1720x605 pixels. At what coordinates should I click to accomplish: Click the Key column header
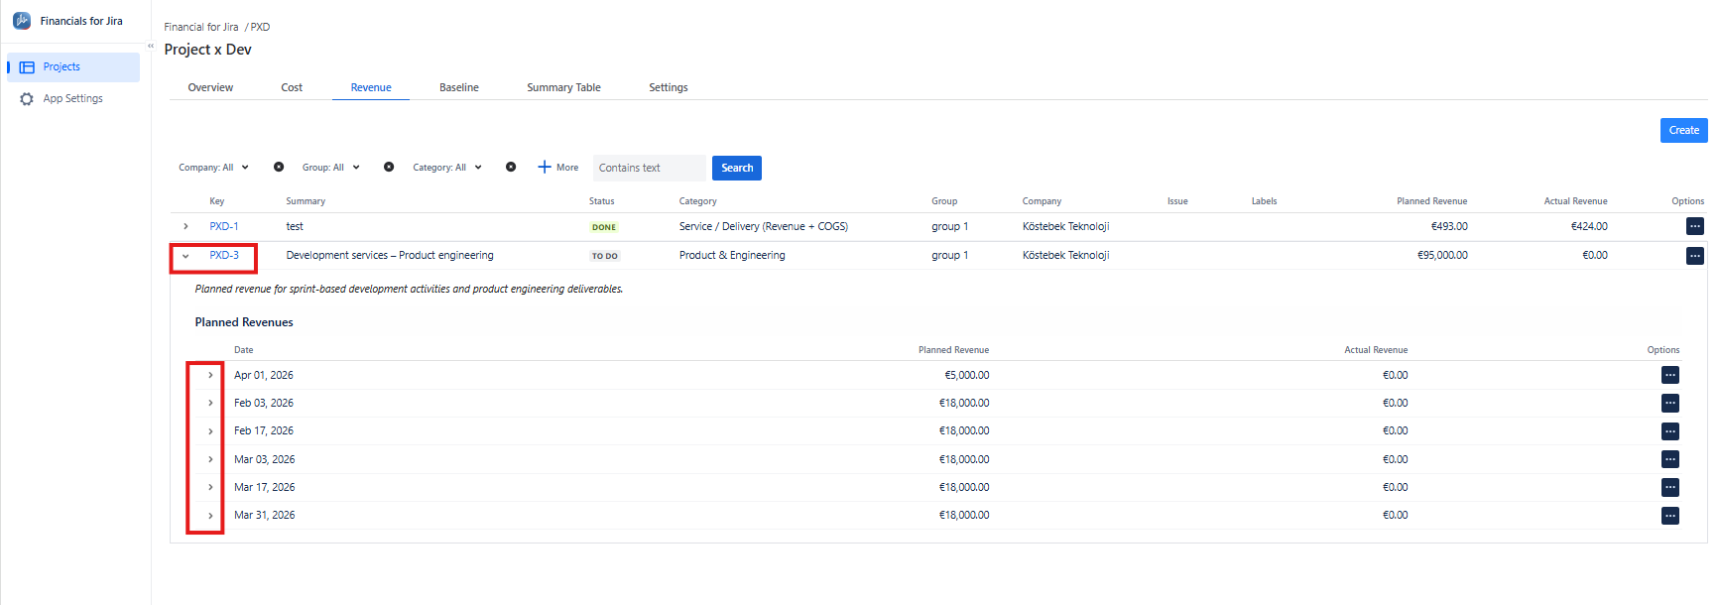pos(217,201)
